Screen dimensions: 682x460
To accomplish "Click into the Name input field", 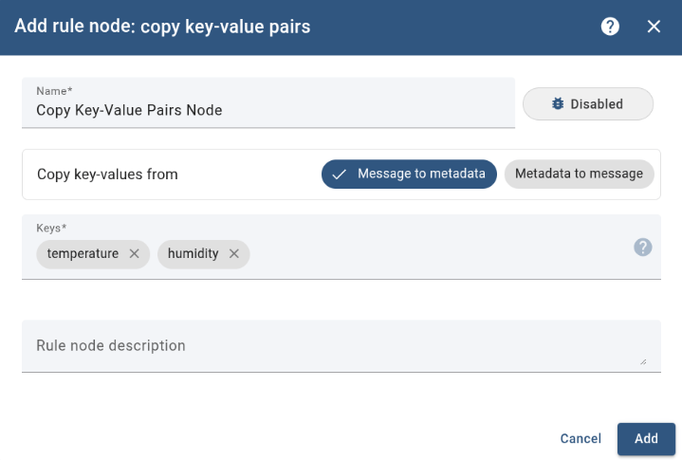I will pos(270,110).
